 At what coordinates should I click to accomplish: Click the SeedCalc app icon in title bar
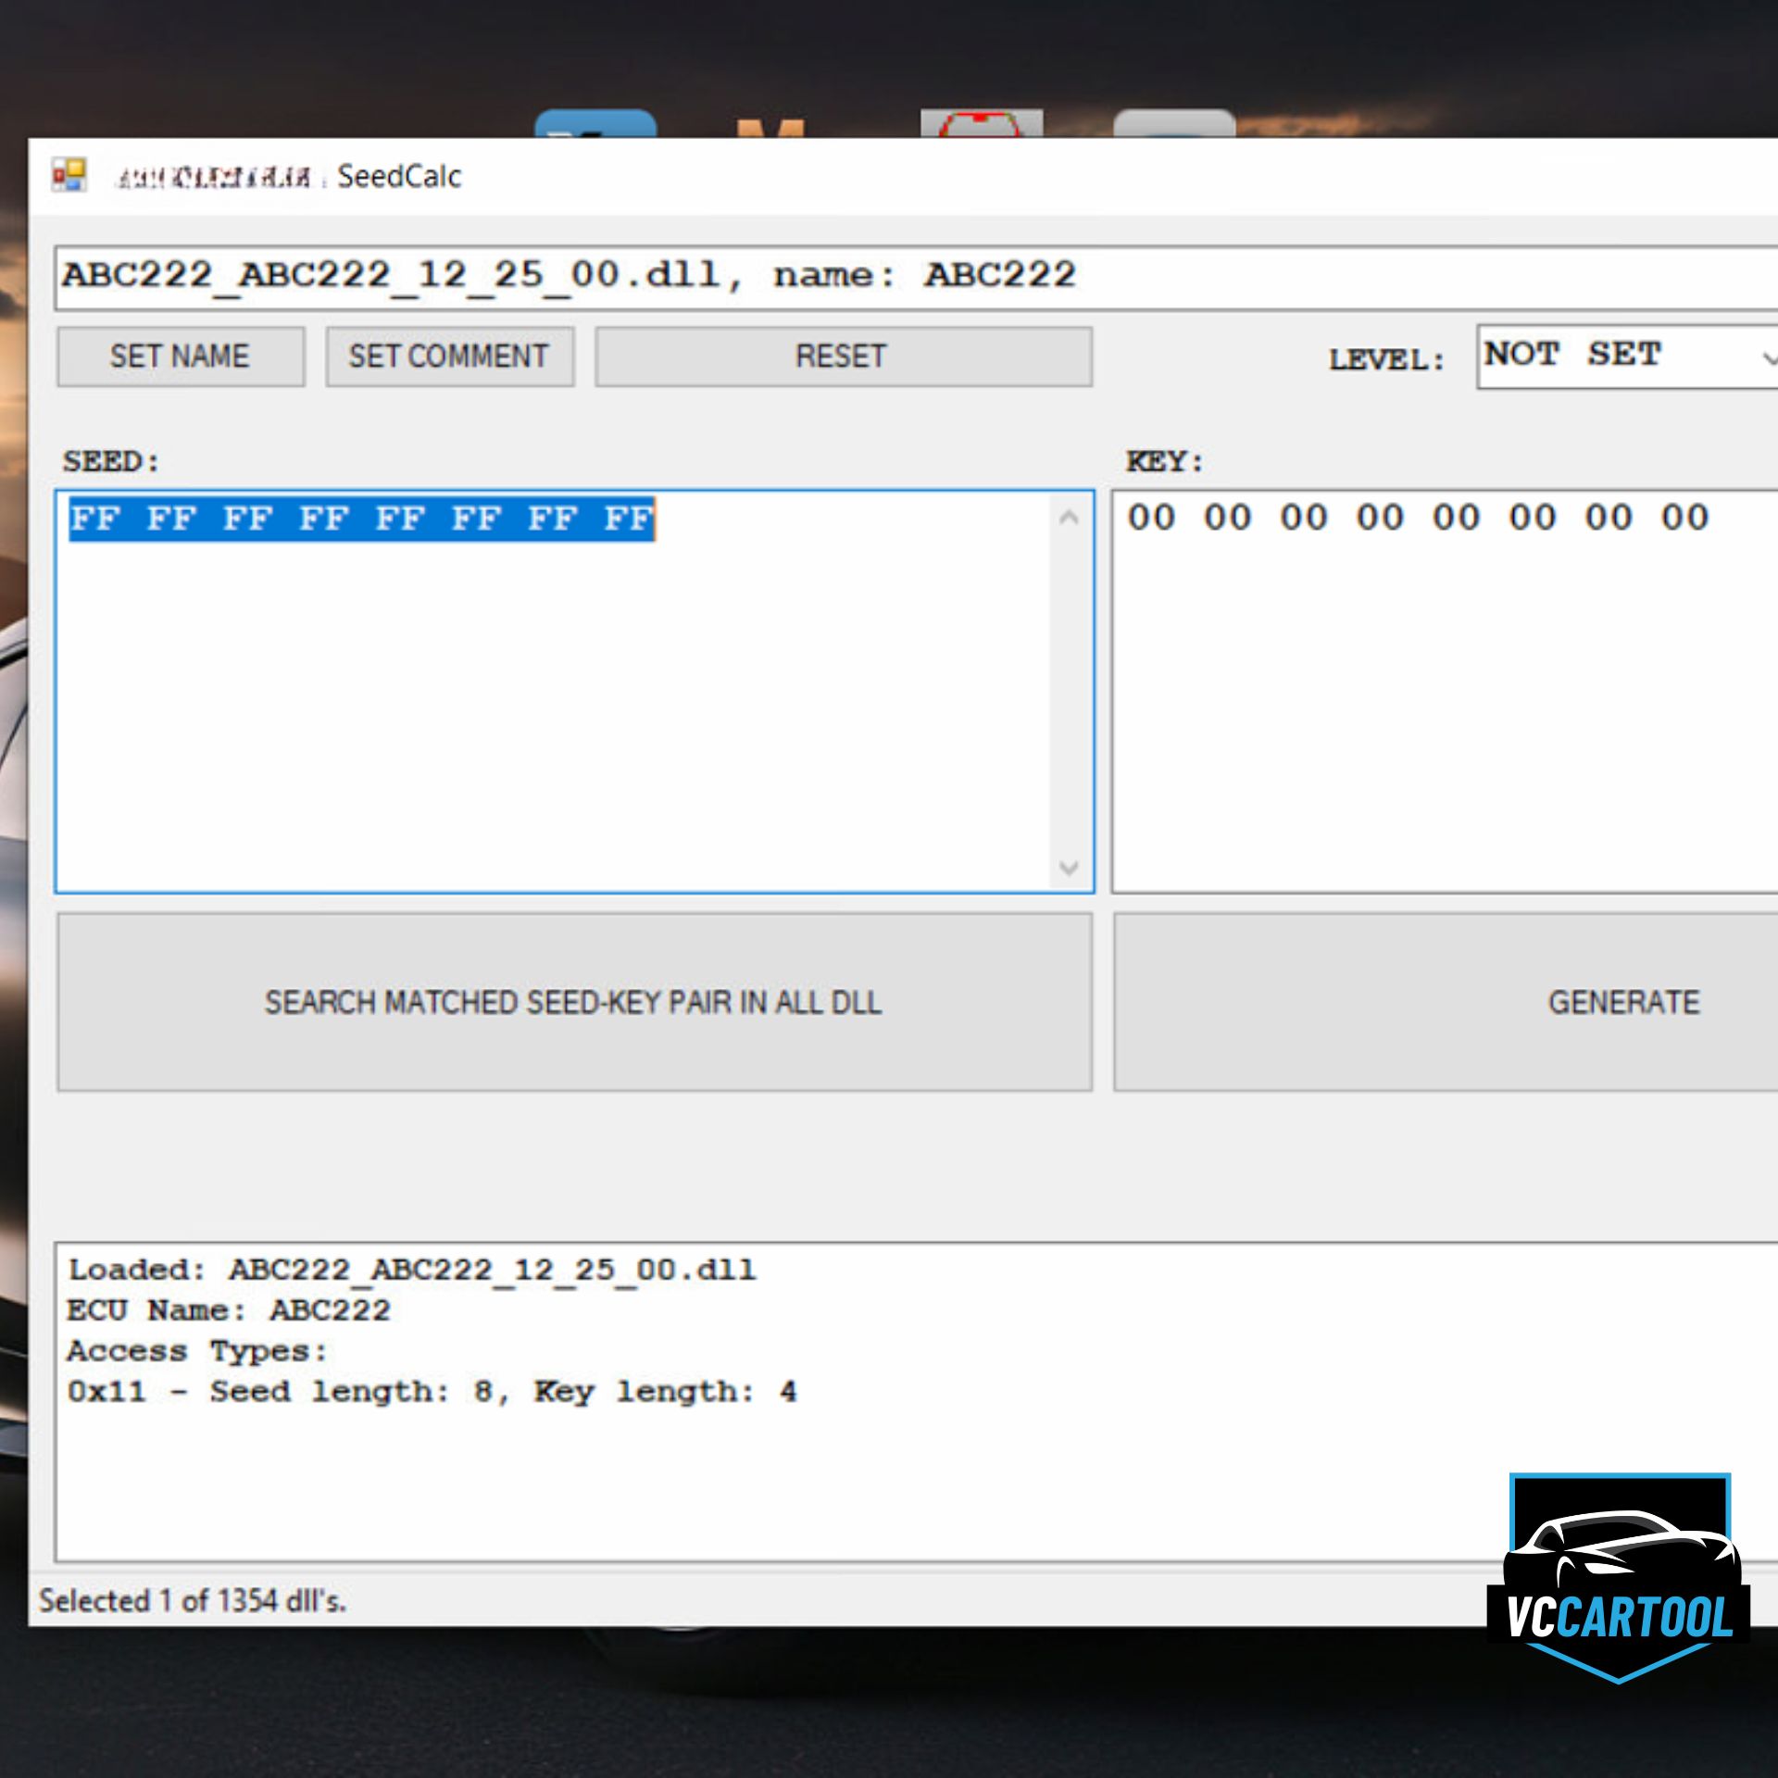pos(69,175)
